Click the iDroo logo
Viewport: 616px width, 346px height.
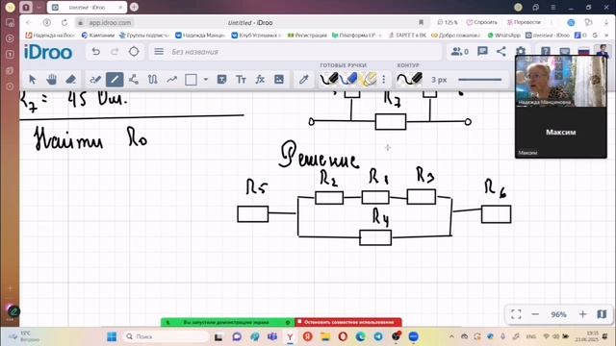(48, 52)
